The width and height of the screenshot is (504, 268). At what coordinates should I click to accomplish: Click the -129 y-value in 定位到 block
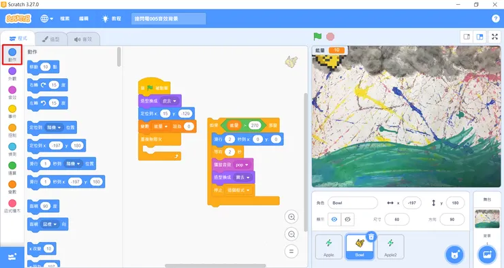(185, 114)
